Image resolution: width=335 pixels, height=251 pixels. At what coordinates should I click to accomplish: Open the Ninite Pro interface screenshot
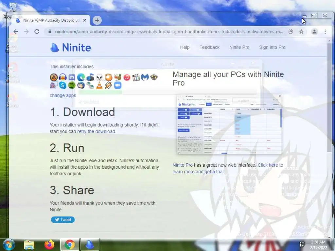(229, 125)
